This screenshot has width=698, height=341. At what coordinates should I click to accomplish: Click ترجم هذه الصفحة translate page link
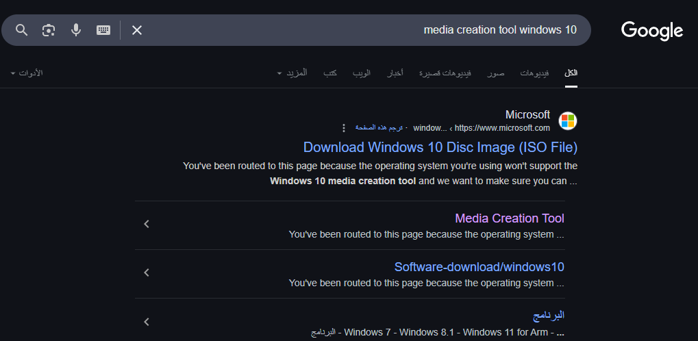[379, 128]
